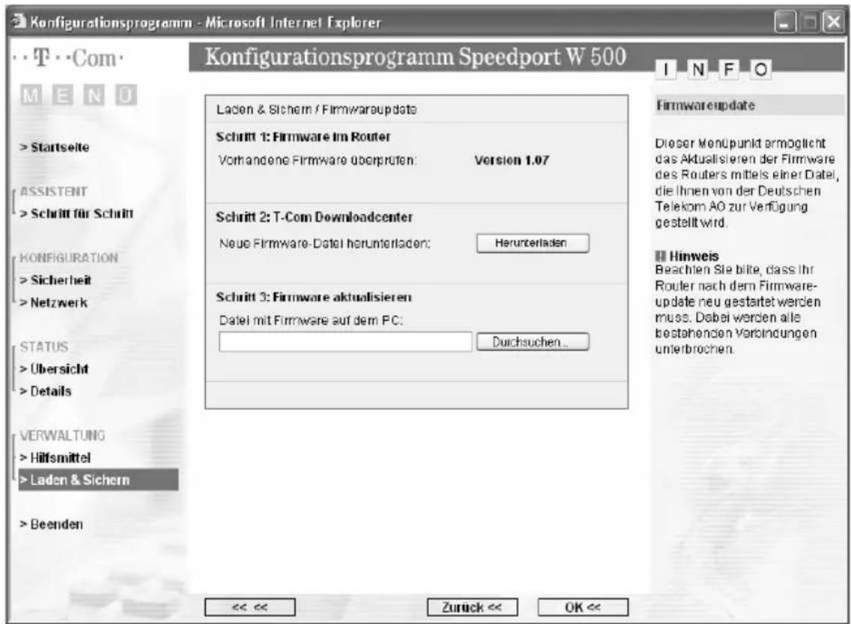Click 'Laden & Sichern / Firmwareupdate' breadcrumb text
This screenshot has width=851, height=624.
317,109
